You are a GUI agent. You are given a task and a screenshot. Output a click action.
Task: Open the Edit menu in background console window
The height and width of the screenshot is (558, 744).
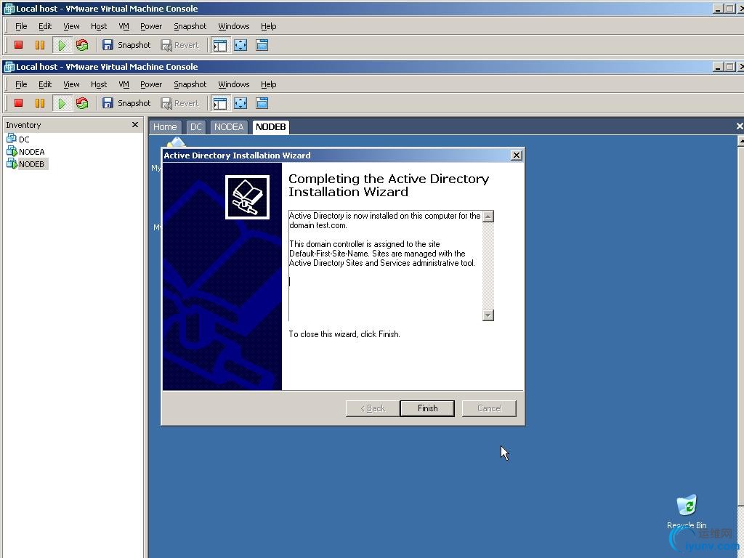[x=45, y=27]
